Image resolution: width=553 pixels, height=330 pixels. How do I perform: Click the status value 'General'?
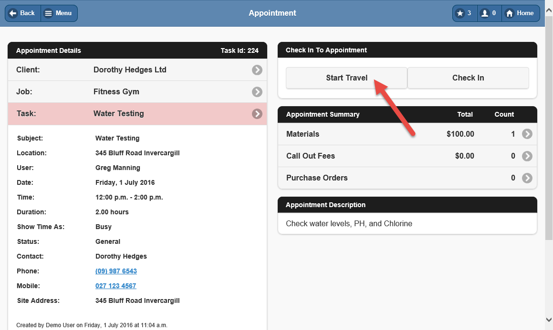coord(107,242)
